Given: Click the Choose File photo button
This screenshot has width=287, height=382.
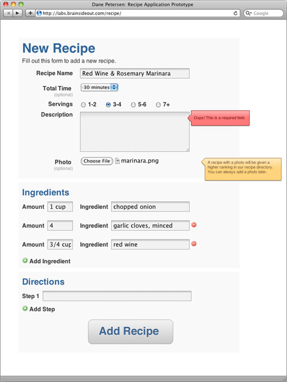Looking at the screenshot, I should [x=97, y=161].
